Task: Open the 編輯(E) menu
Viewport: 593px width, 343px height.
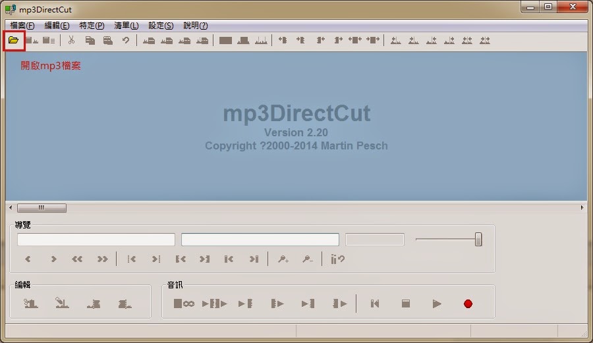Action: [x=57, y=26]
